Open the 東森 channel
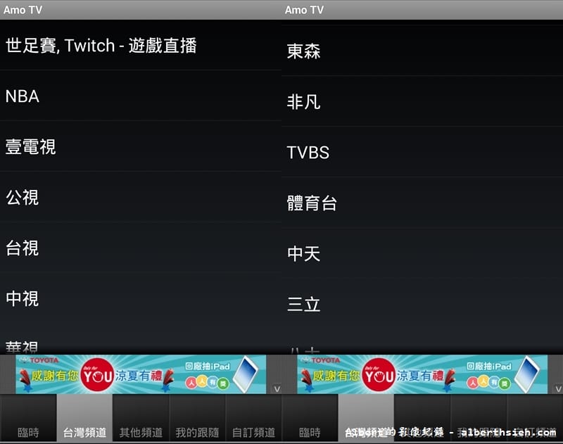The height and width of the screenshot is (444, 563). [422, 51]
